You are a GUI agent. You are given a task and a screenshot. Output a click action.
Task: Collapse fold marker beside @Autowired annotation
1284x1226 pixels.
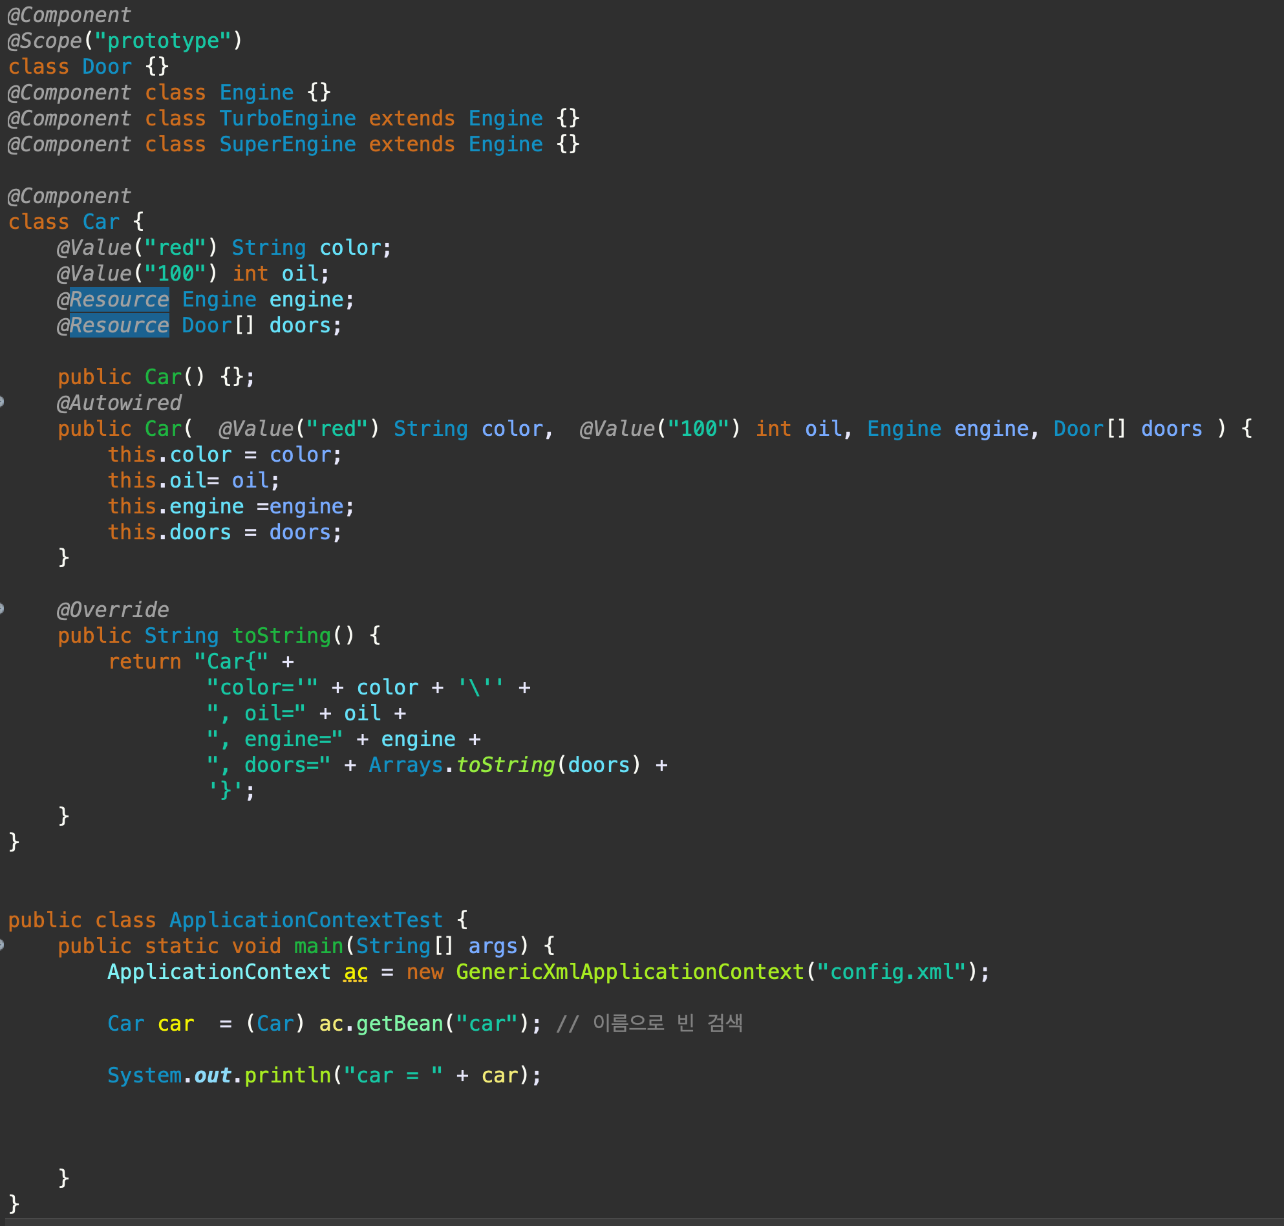click(x=2, y=402)
